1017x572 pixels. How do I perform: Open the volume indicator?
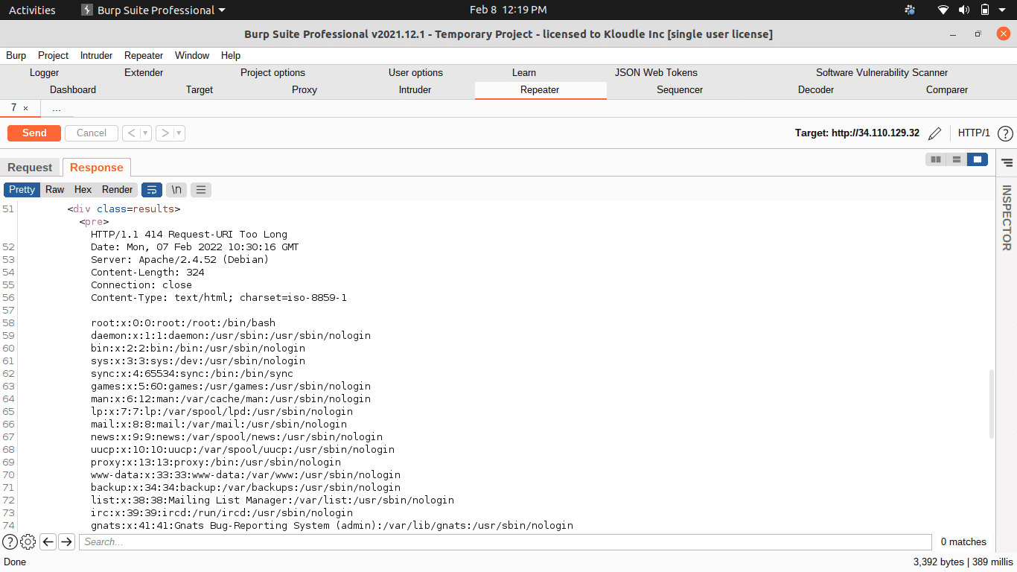[964, 10]
